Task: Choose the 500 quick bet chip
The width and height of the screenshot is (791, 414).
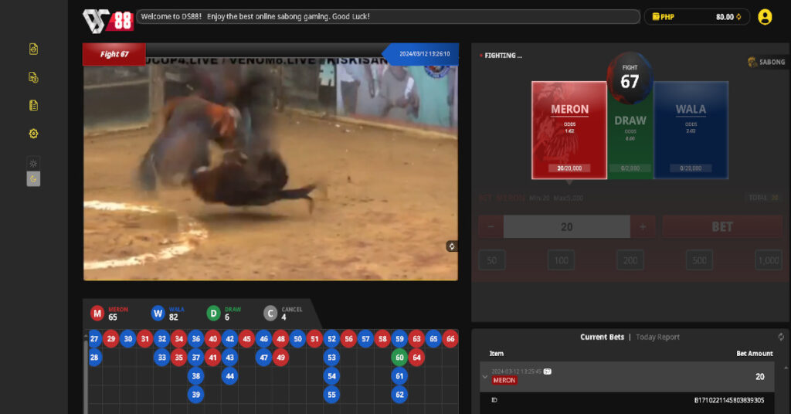Action: pos(699,260)
